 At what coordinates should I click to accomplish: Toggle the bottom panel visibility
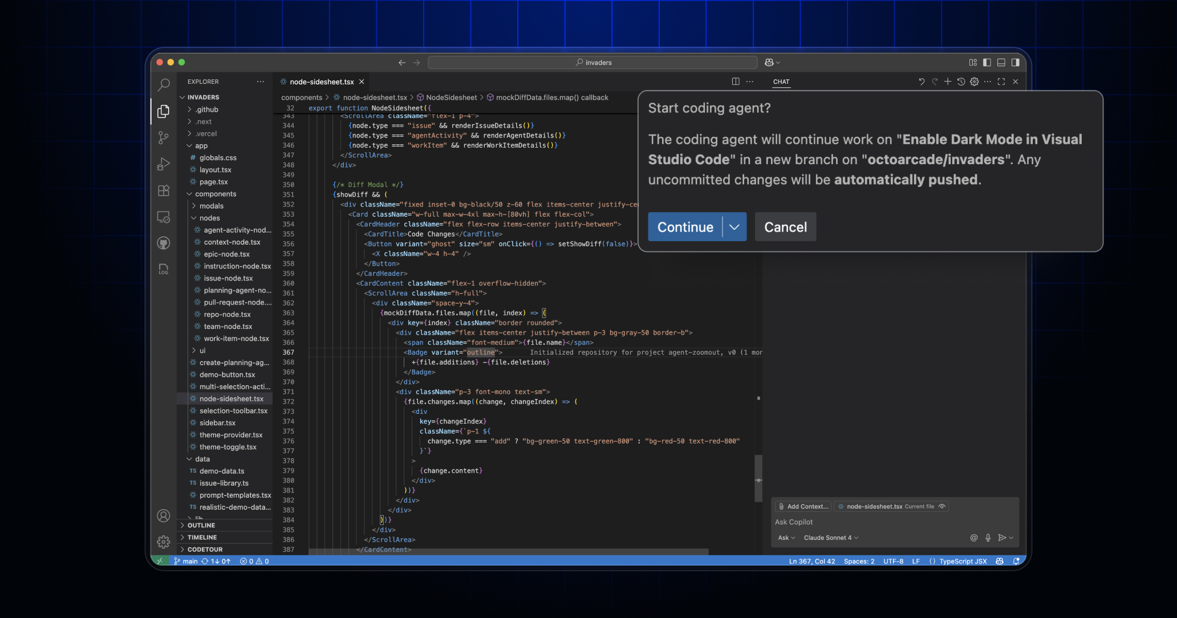(x=1001, y=62)
